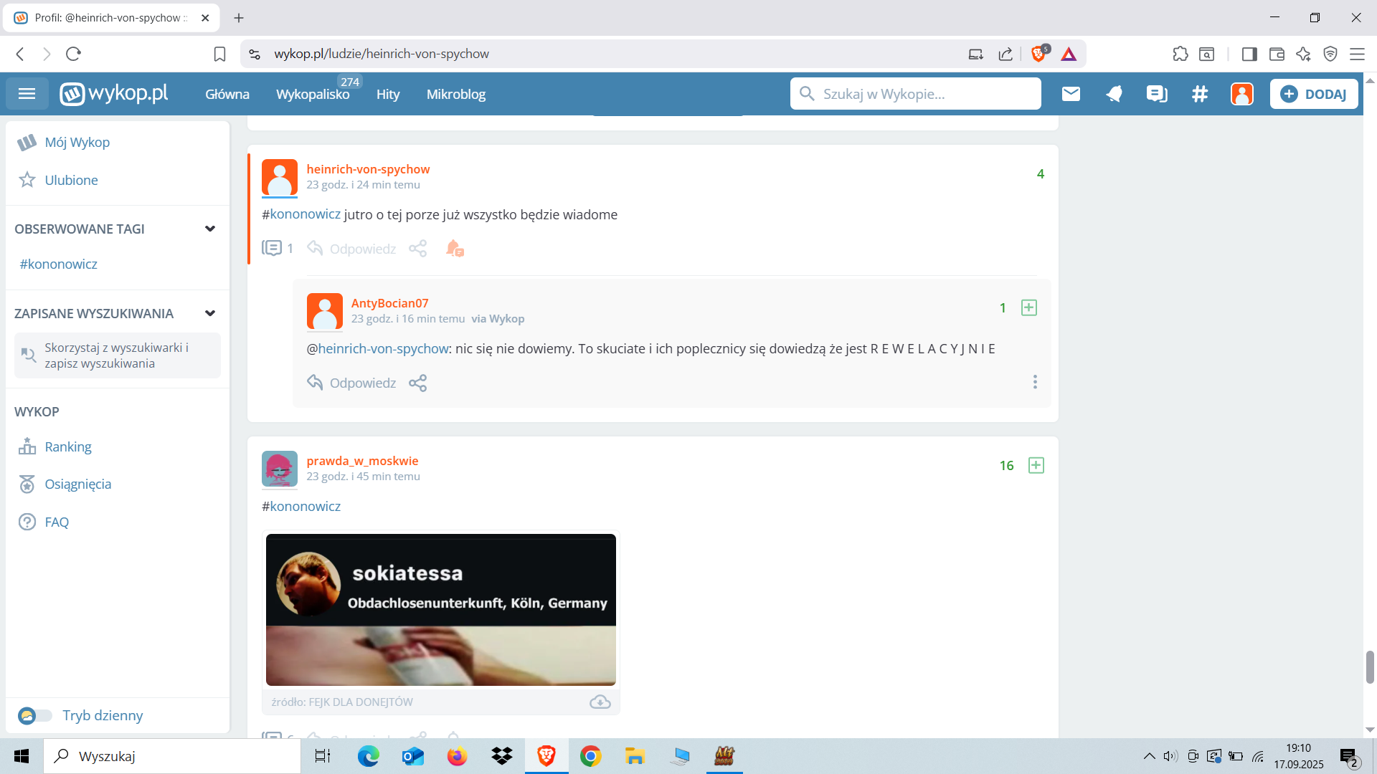The image size is (1377, 774).
Task: Open the hamburger menu beside wykop logo
Action: click(27, 94)
